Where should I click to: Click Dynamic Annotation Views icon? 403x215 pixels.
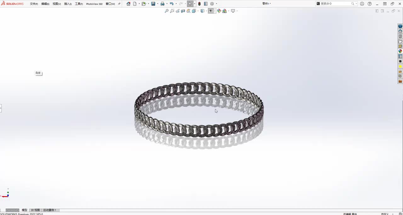point(188,11)
